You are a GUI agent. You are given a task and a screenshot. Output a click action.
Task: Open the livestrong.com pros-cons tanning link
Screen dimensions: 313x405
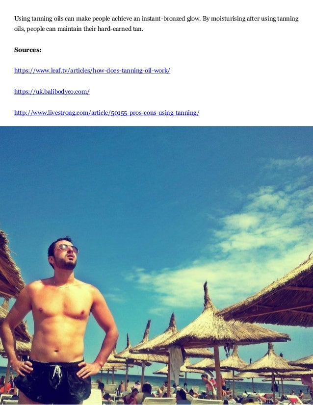pyautogui.click(x=107, y=113)
